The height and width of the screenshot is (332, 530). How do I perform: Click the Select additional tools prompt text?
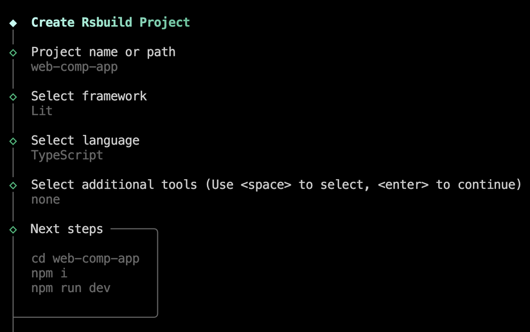[114, 185]
